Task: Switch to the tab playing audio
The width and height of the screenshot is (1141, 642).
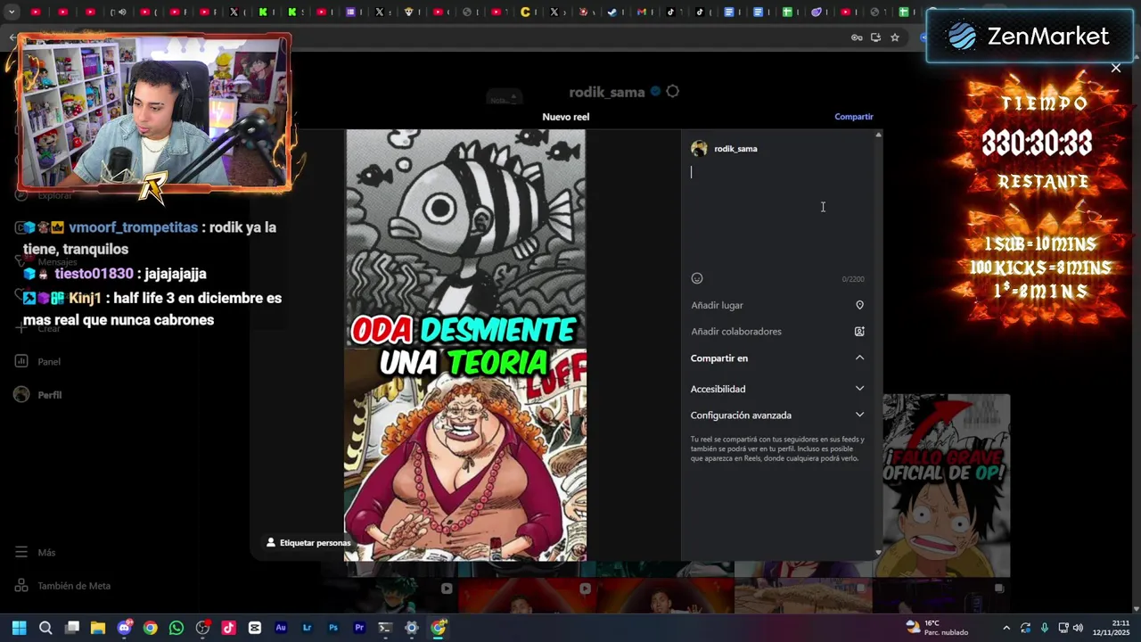Action: coord(121,12)
